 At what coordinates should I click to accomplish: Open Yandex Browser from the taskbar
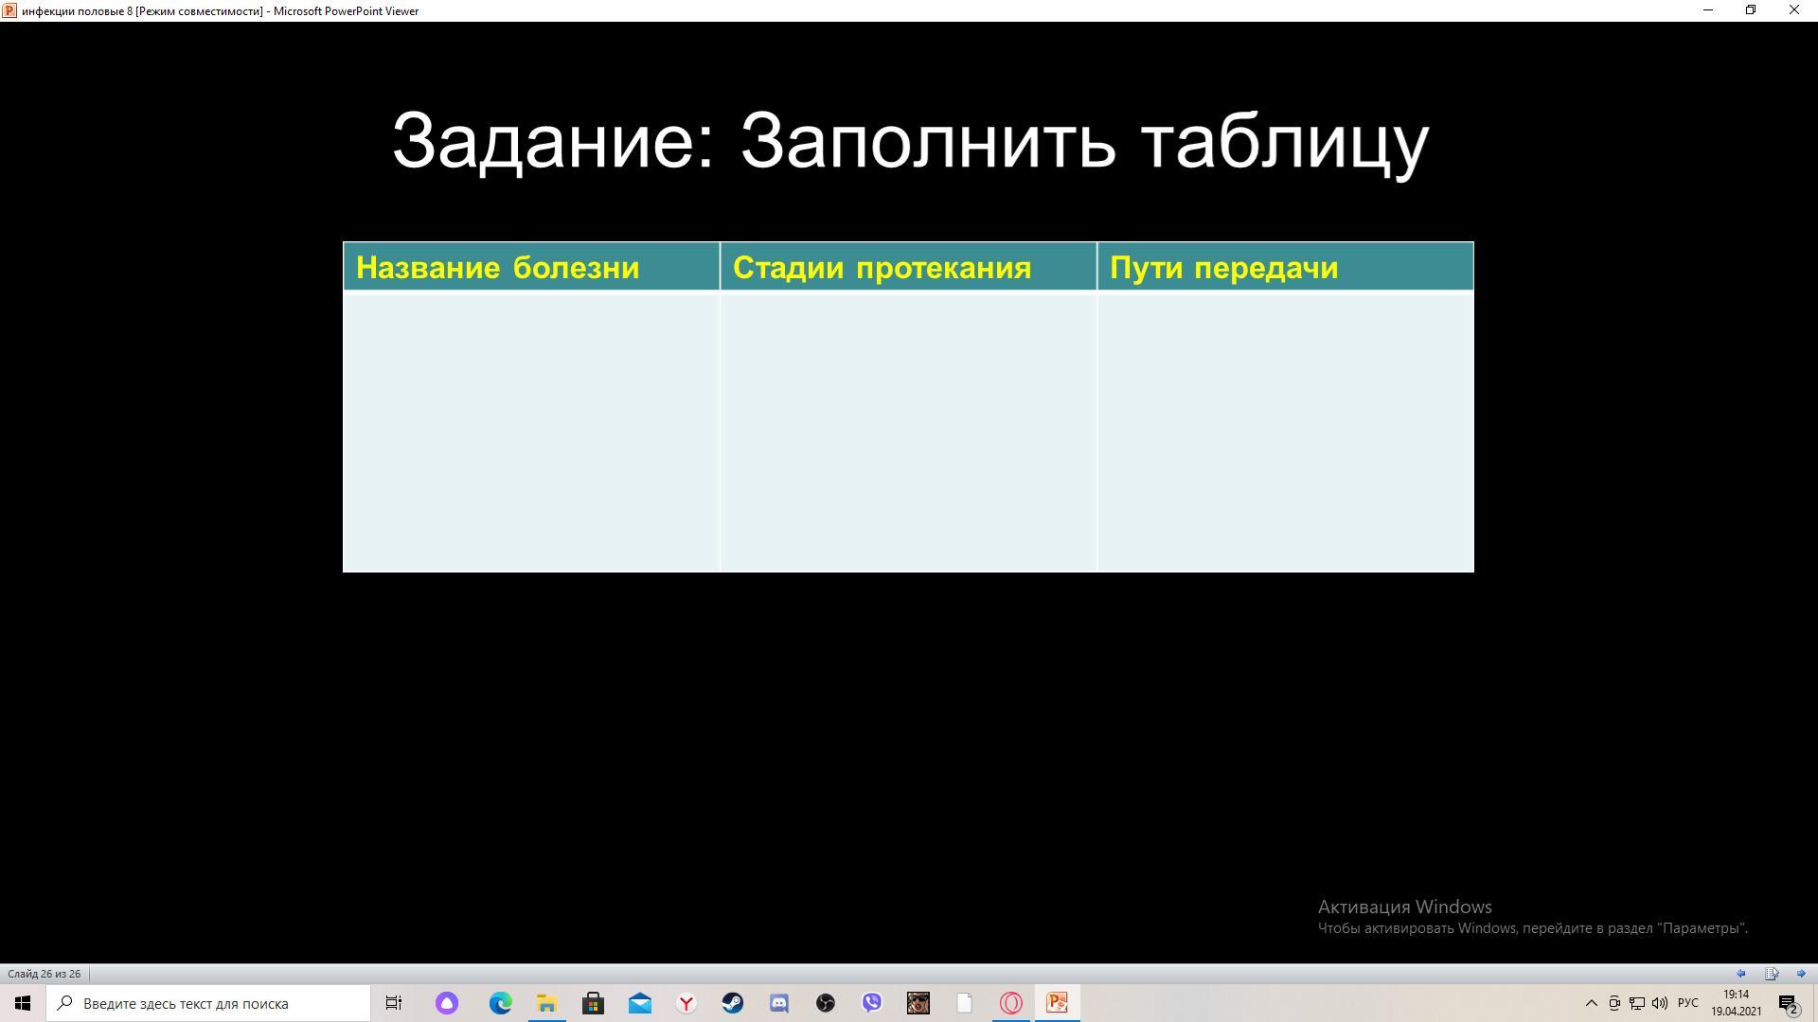point(686,1003)
